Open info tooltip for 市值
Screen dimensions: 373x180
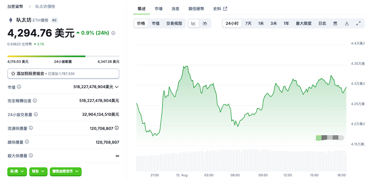point(19,87)
